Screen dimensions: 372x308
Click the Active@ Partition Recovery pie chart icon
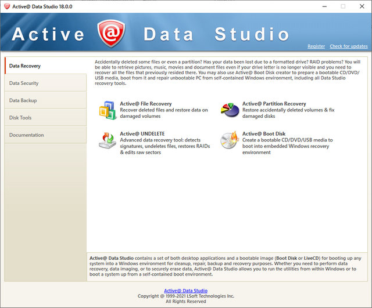click(230, 109)
